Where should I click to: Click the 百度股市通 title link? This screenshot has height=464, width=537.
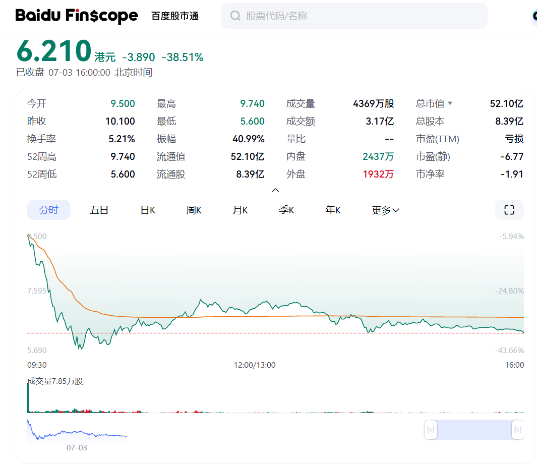[x=175, y=16]
